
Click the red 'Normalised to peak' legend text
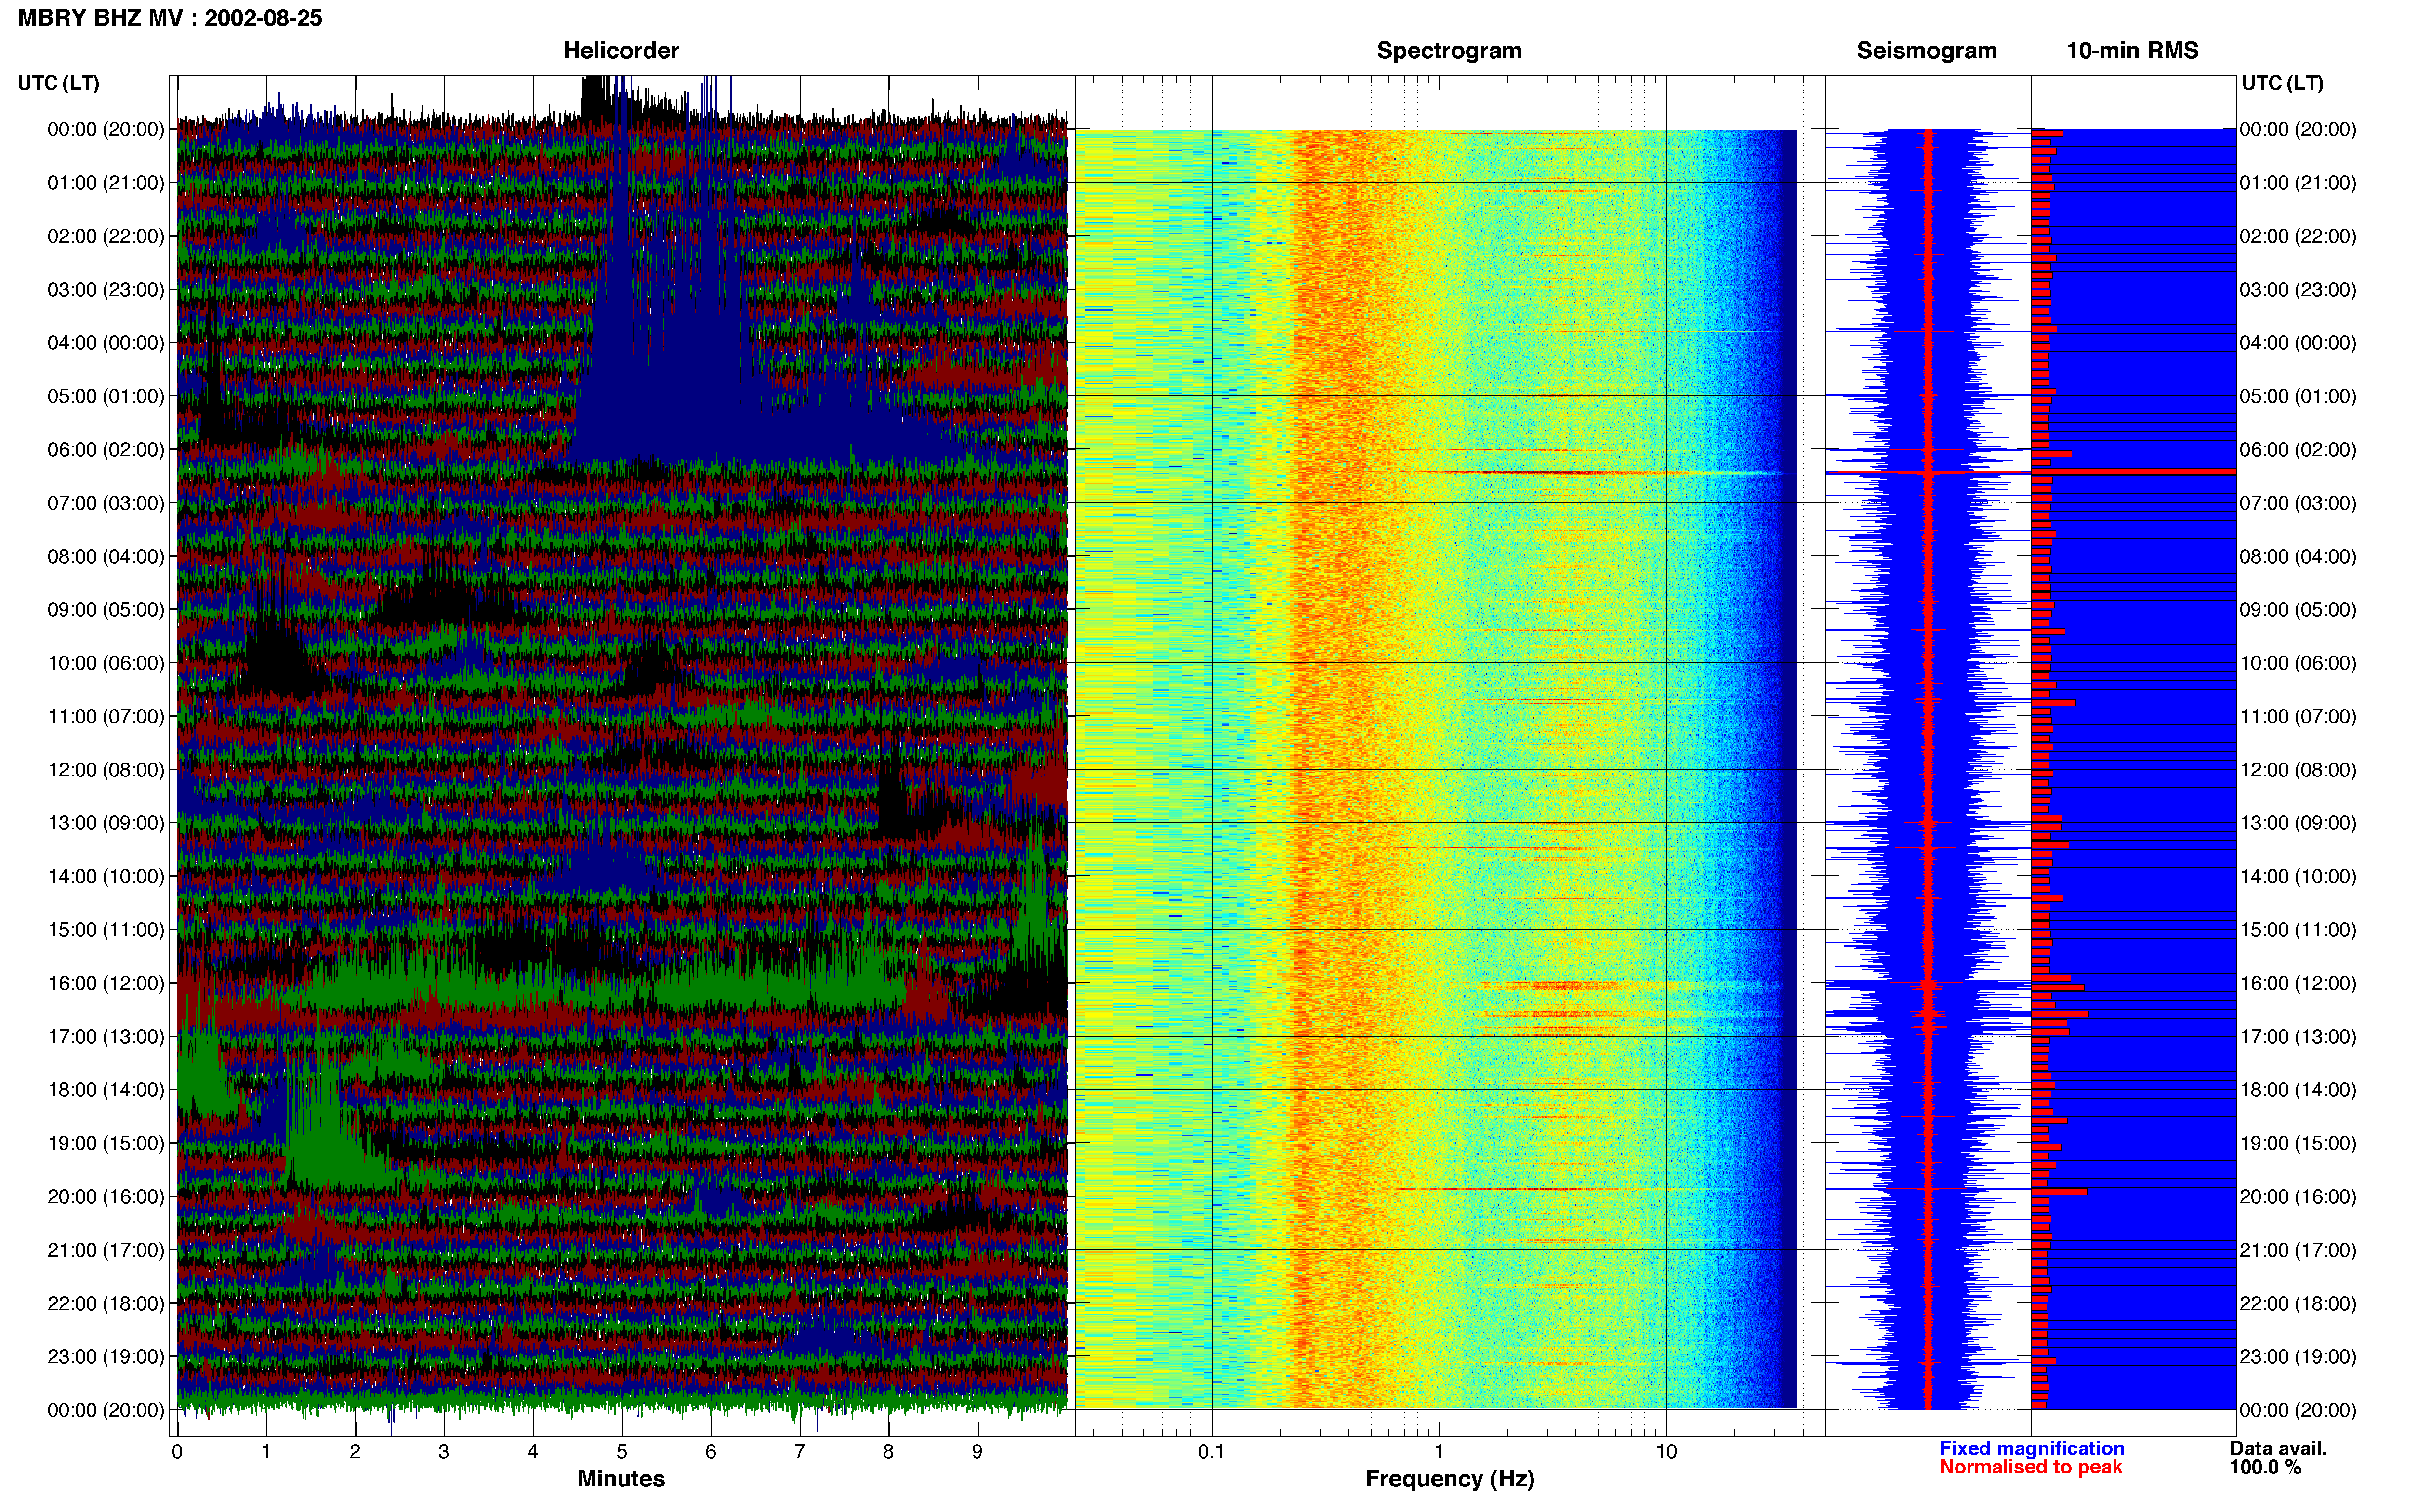2030,1467
